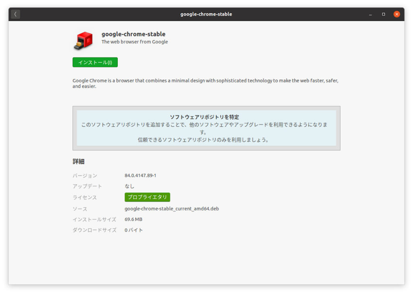Click the アップデート value なし
This screenshot has width=413, height=294.
click(x=129, y=186)
